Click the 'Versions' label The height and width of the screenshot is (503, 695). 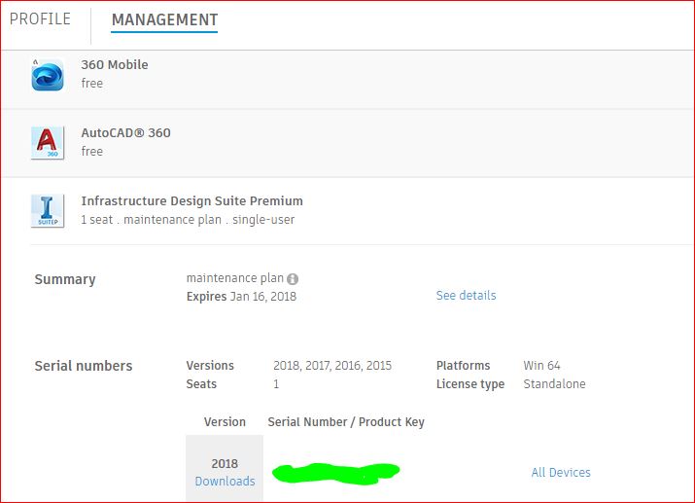(x=210, y=366)
